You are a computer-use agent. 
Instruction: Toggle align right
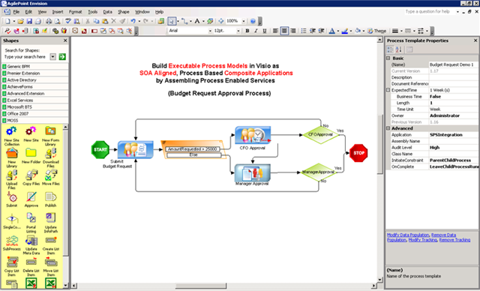293,31
